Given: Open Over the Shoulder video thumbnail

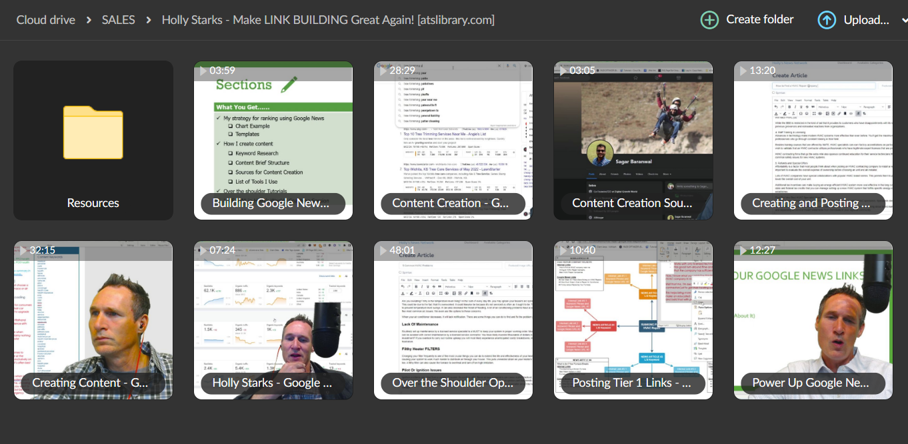Looking at the screenshot, I should tap(453, 320).
